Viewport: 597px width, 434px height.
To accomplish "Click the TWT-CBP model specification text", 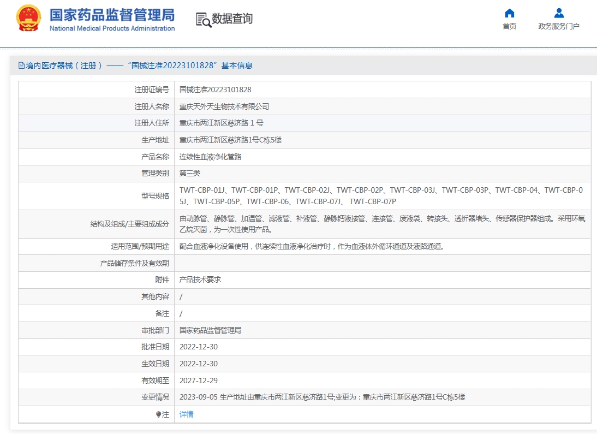I will pyautogui.click(x=381, y=196).
